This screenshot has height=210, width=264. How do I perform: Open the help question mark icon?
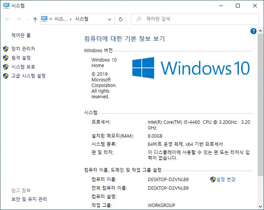coord(253,31)
